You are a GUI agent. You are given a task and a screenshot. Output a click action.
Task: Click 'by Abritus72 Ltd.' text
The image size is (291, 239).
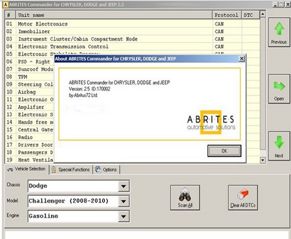click(x=83, y=96)
